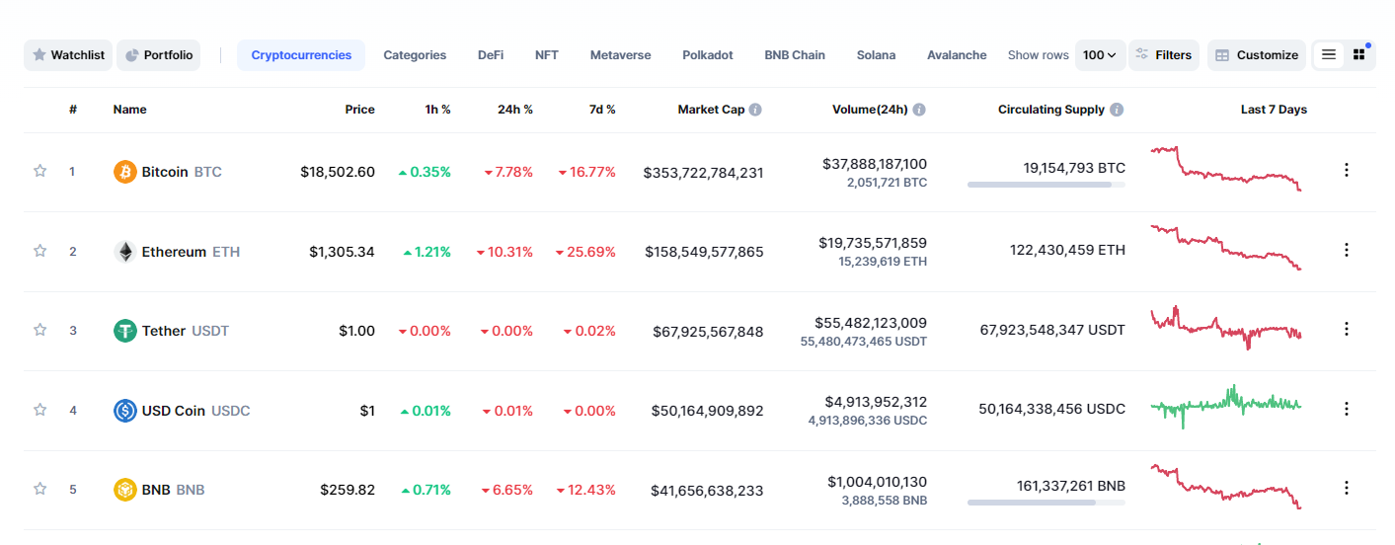Open the Watchlist

(68, 55)
